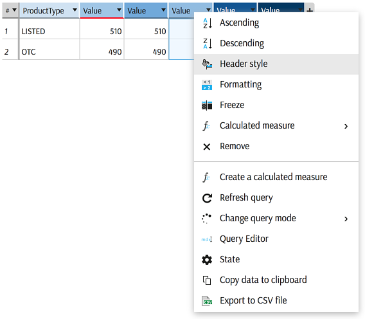Click the Export to CSV file icon
This screenshot has width=365, height=319.
pyautogui.click(x=207, y=301)
